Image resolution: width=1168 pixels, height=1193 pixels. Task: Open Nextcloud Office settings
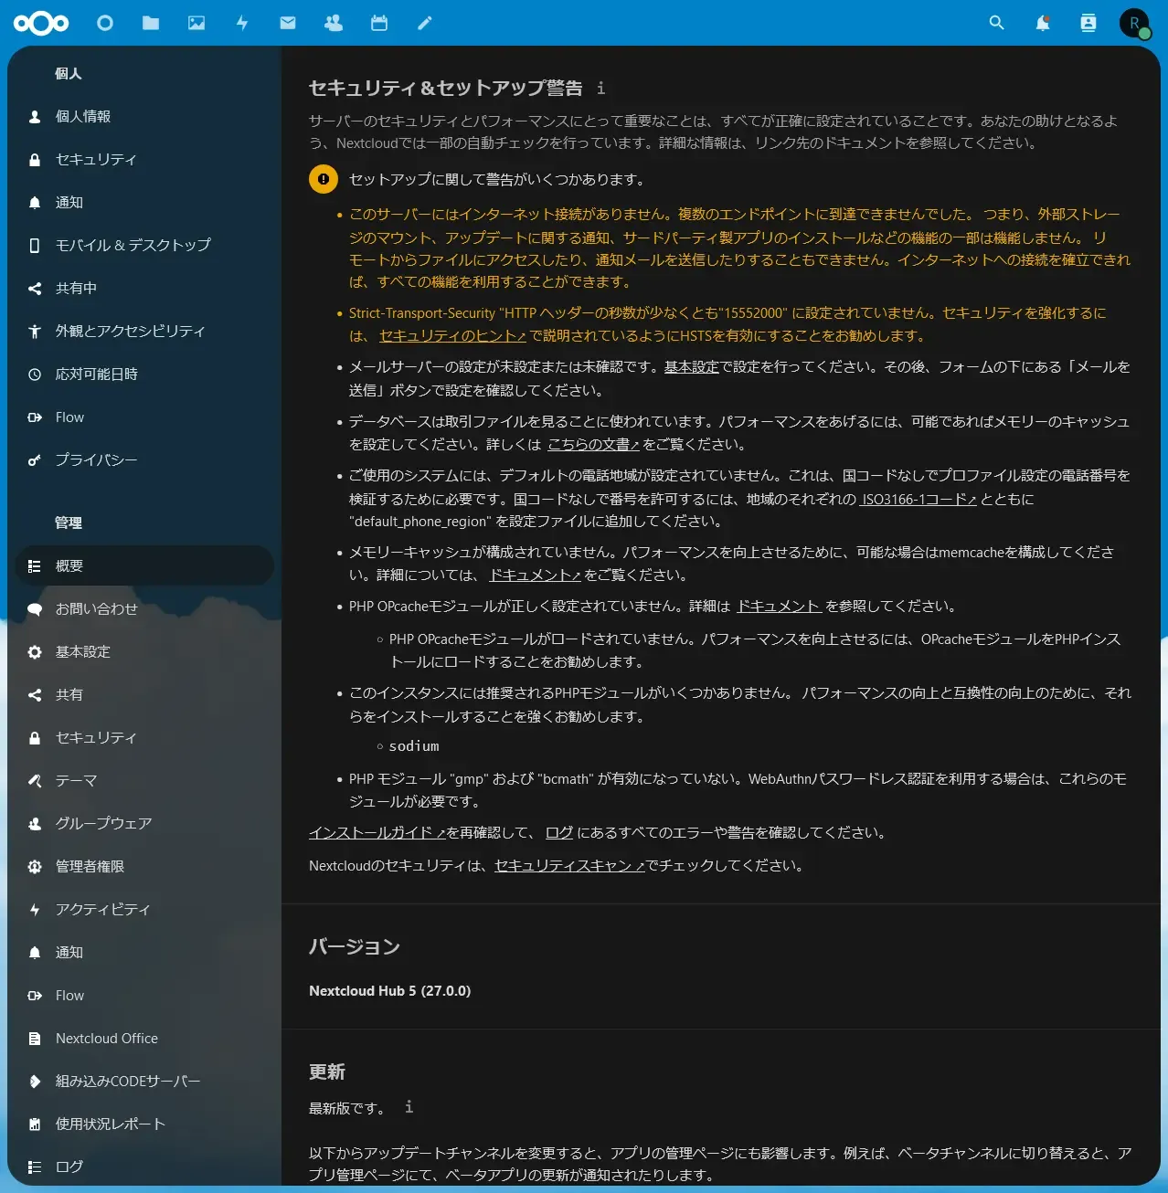[144, 1038]
